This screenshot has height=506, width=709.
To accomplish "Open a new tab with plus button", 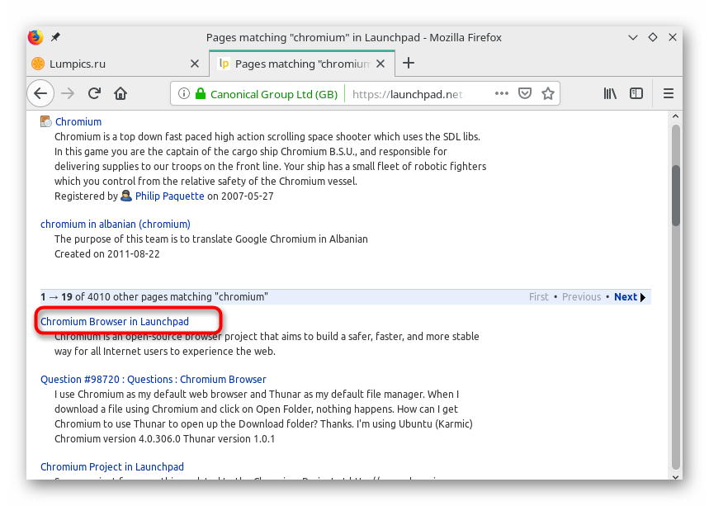I will (409, 63).
